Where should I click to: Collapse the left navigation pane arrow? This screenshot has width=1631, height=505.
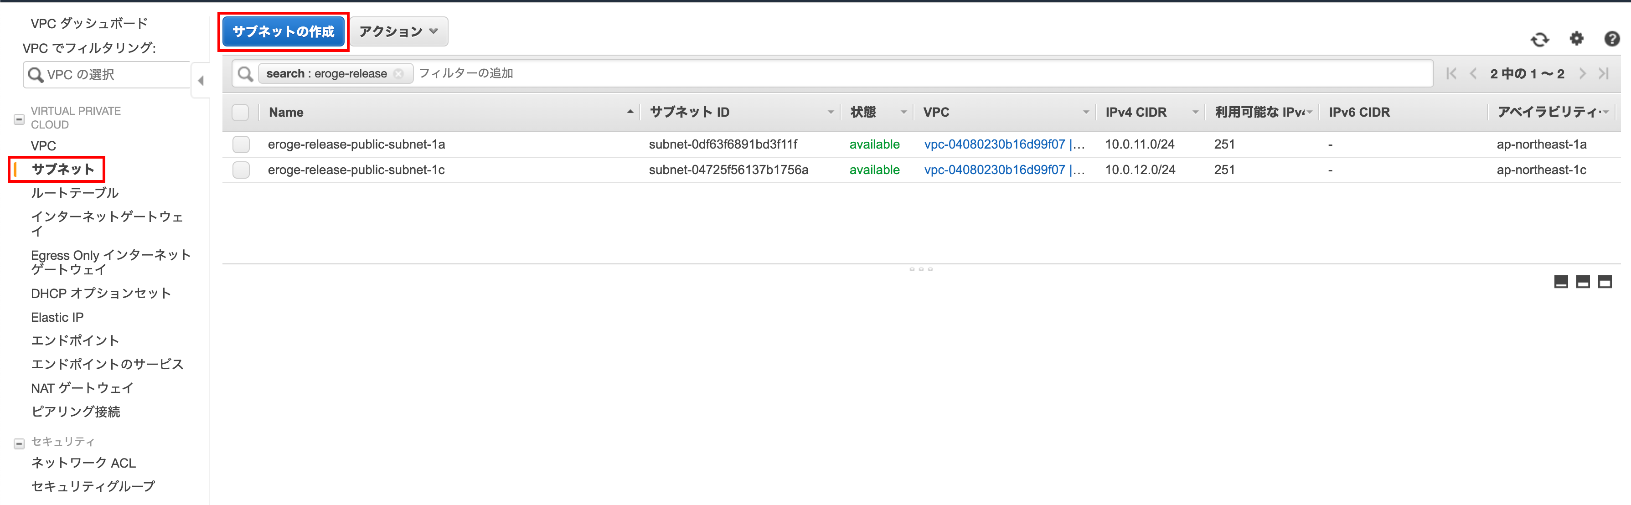[201, 81]
